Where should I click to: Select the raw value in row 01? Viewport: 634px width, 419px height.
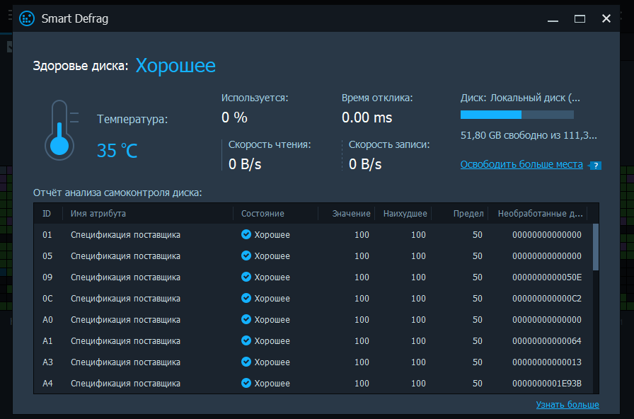tap(547, 234)
